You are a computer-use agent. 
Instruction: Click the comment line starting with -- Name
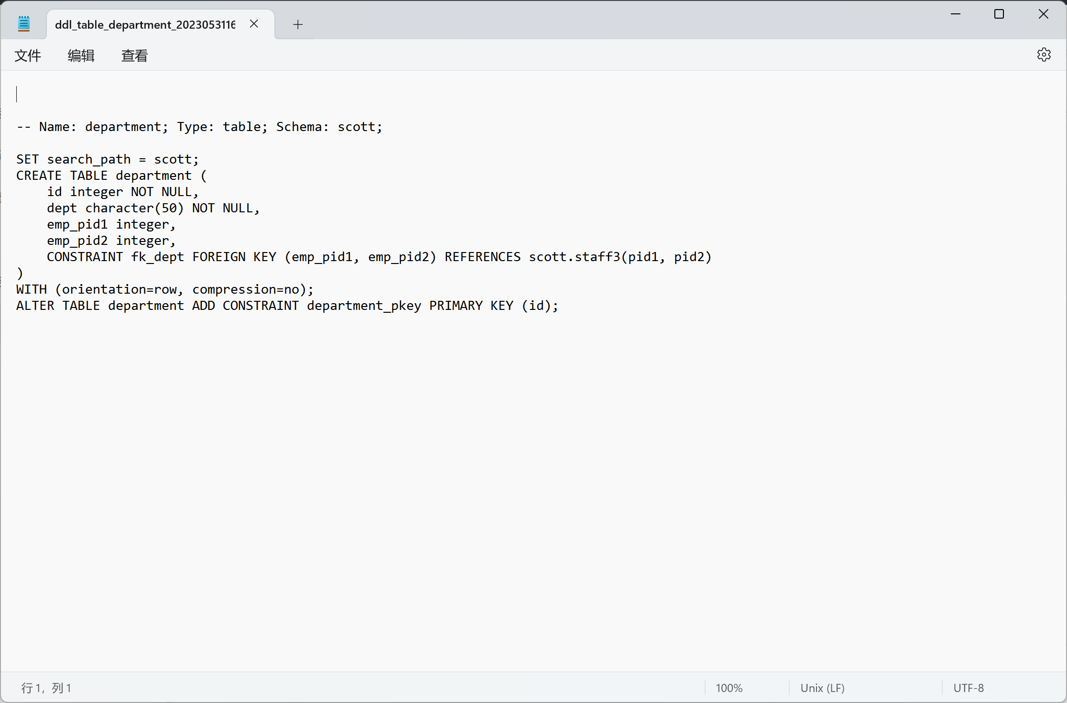(199, 127)
